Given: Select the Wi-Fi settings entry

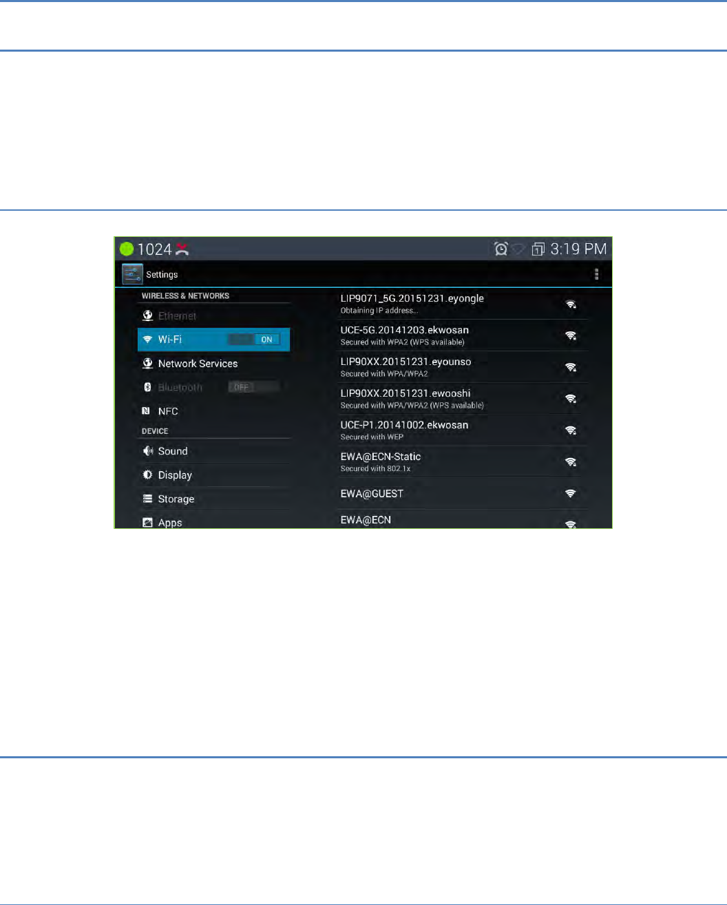Looking at the screenshot, I should click(214, 340).
